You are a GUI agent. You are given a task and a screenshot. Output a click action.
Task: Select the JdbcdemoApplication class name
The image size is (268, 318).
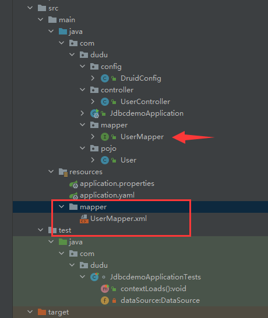click(x=147, y=113)
